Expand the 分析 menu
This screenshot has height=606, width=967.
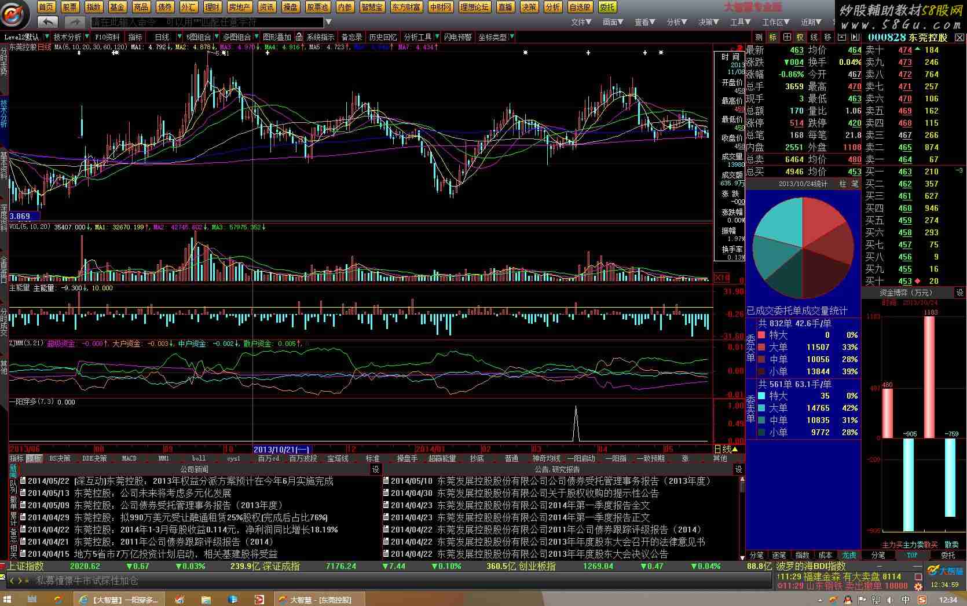pos(676,22)
